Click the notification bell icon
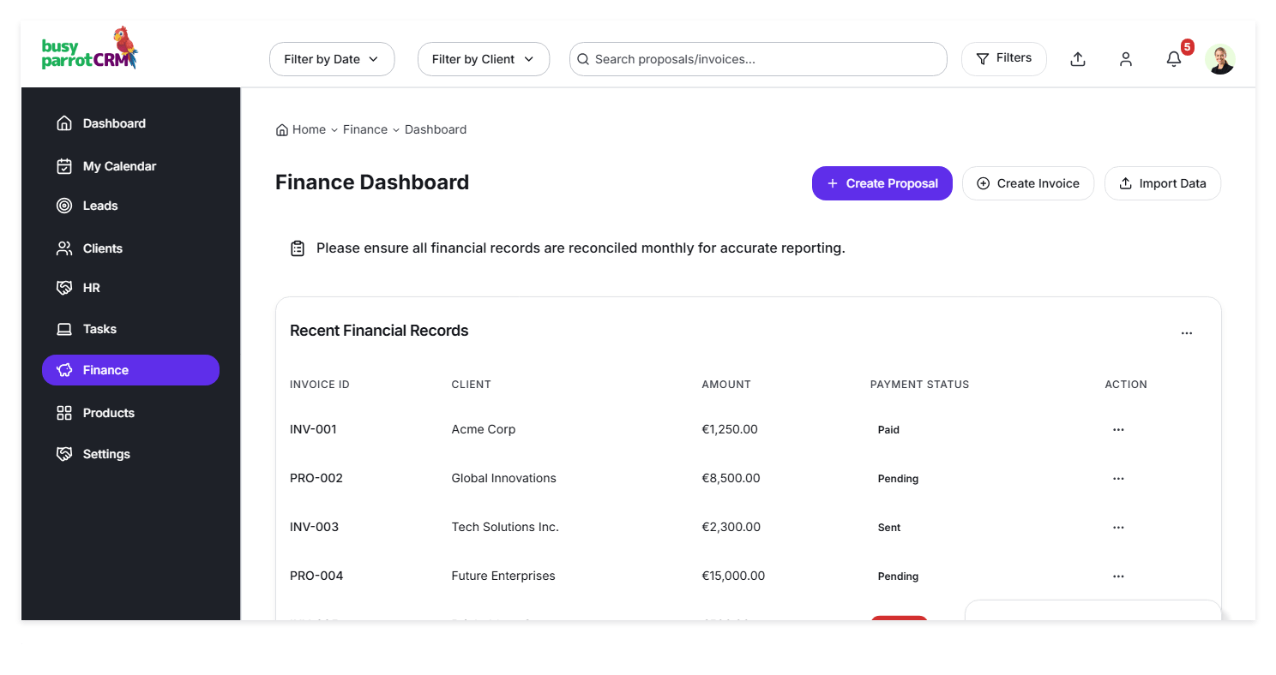1276x675 pixels. click(x=1173, y=59)
